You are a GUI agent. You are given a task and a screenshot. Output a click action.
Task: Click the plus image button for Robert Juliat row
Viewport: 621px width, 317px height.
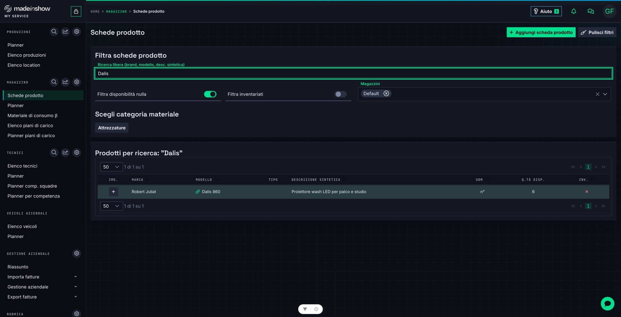click(x=113, y=191)
